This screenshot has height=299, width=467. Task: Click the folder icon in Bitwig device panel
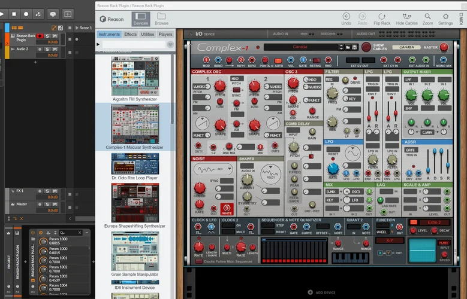(x=33, y=239)
